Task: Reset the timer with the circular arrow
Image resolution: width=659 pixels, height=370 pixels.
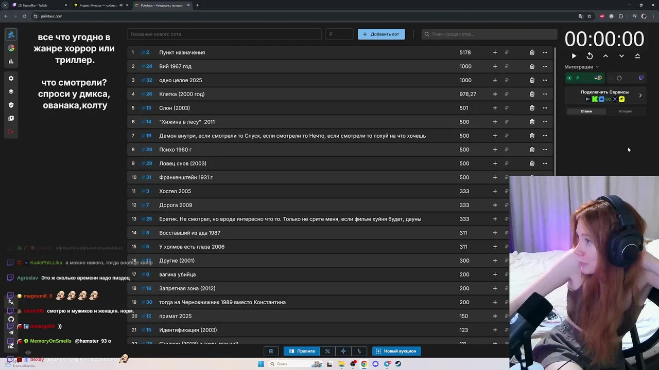Action: (589, 56)
